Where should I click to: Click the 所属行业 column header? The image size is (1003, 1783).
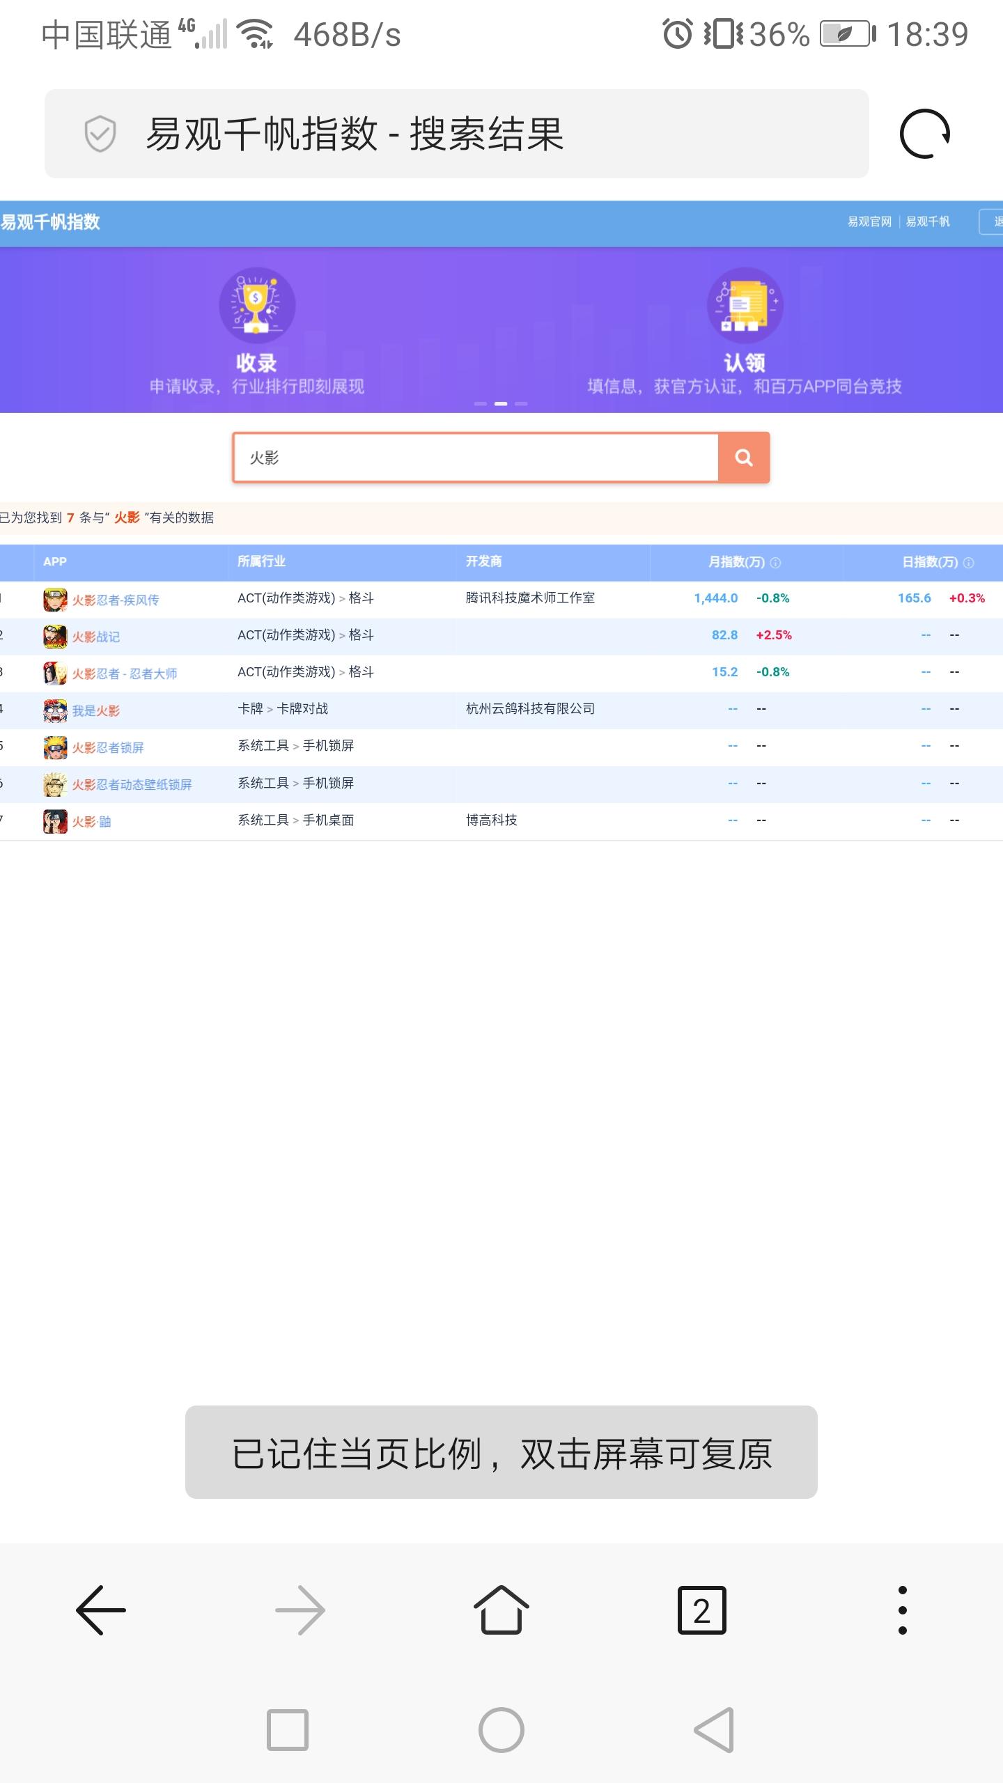[261, 561]
